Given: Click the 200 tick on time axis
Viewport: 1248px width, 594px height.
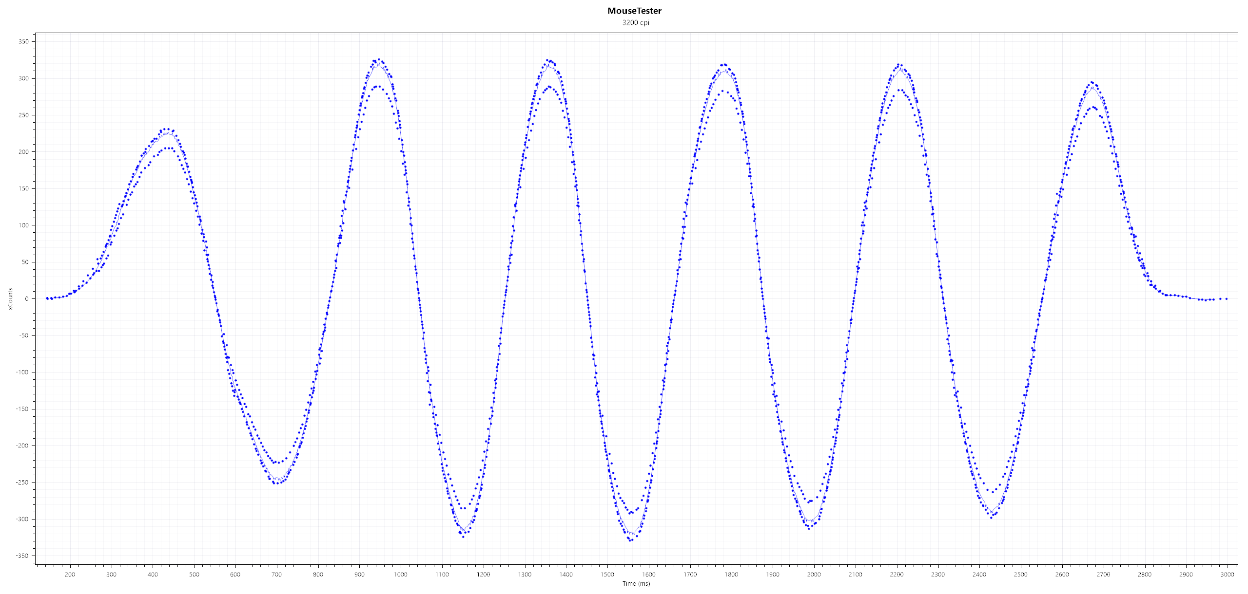Looking at the screenshot, I should (x=70, y=575).
